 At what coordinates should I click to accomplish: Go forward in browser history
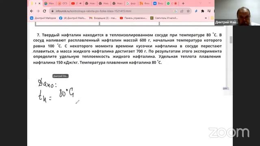pyautogui.click(x=38, y=11)
